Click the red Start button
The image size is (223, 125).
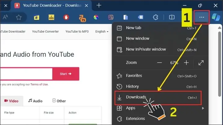click(x=66, y=74)
